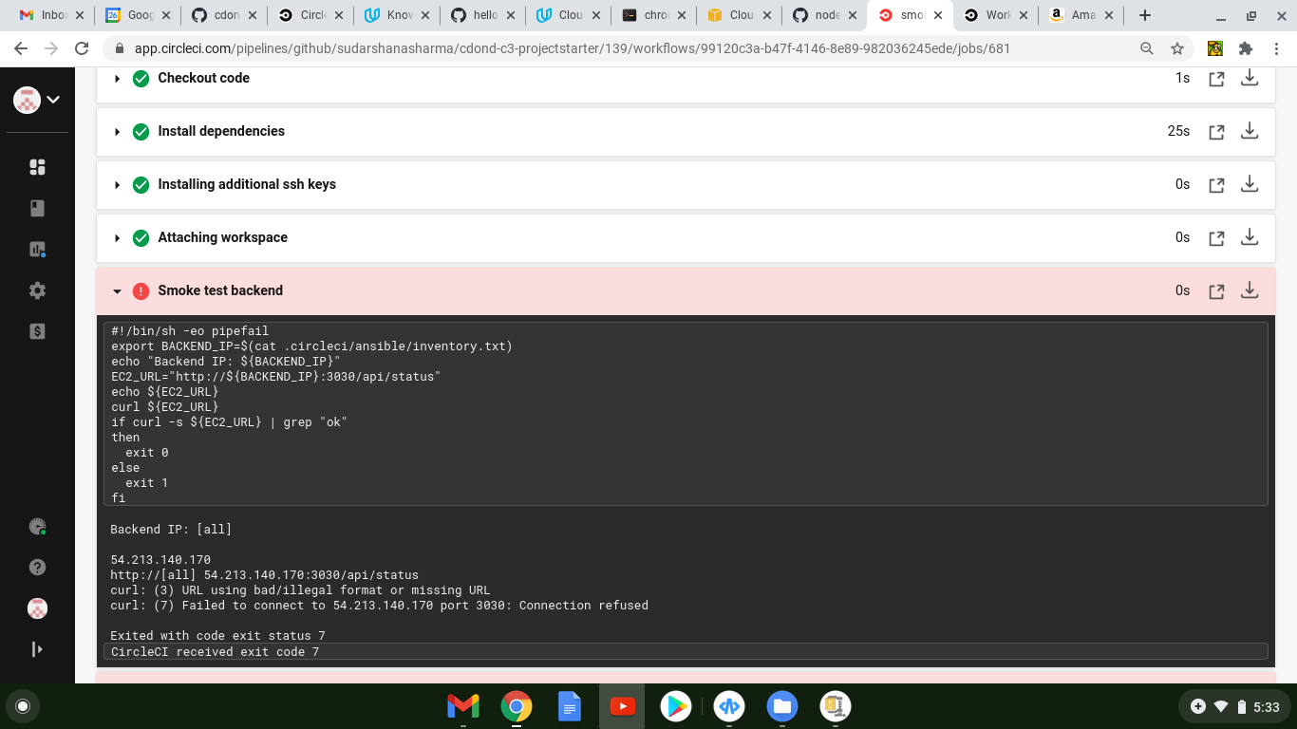Image resolution: width=1297 pixels, height=729 pixels.
Task: Click the 'Exited with code exit status 7' line
Action: pyautogui.click(x=218, y=636)
